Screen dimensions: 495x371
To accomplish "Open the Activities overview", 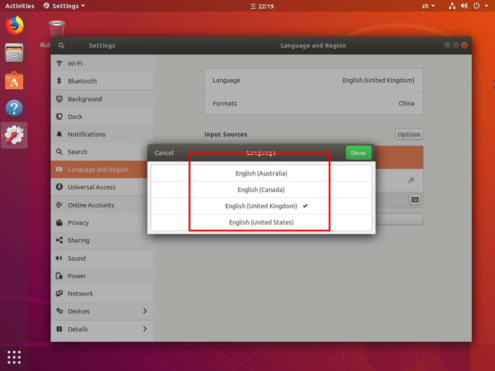I will 19,5.
